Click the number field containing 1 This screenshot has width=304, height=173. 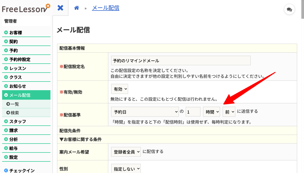[193, 112]
